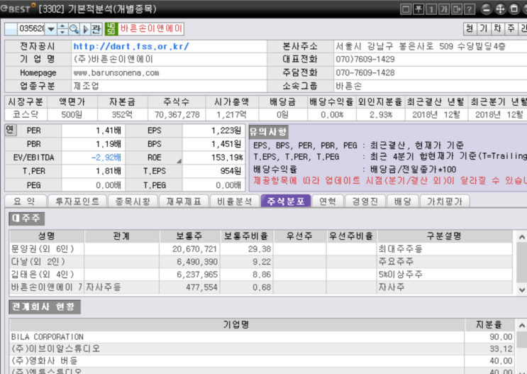Open the dart.fss.or.kr link
The height and width of the screenshot is (374, 527).
[x=131, y=46]
